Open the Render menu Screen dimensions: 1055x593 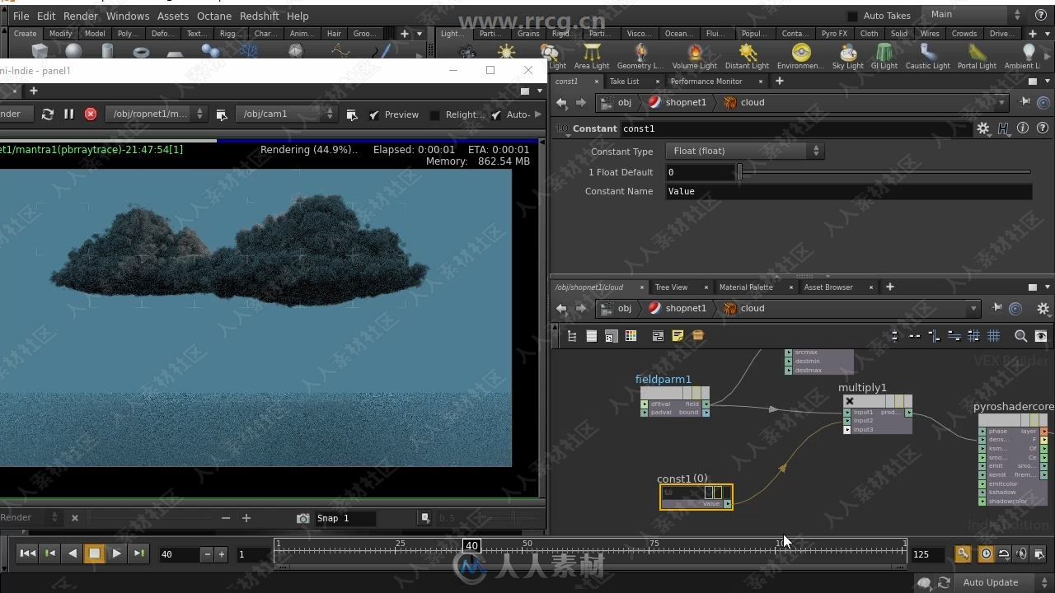(x=81, y=16)
